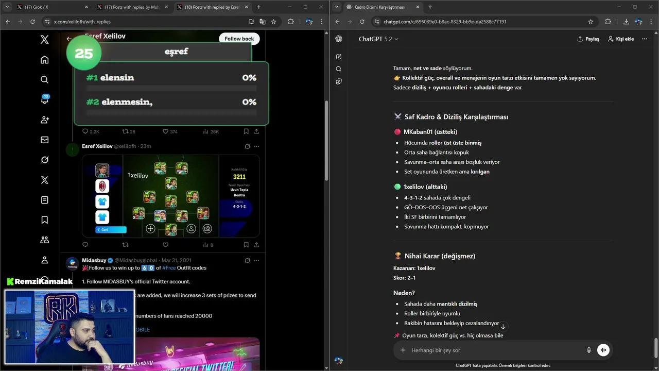Bookmark x.com page with star icon
Viewport: 659px width, 371px height.
[273, 22]
